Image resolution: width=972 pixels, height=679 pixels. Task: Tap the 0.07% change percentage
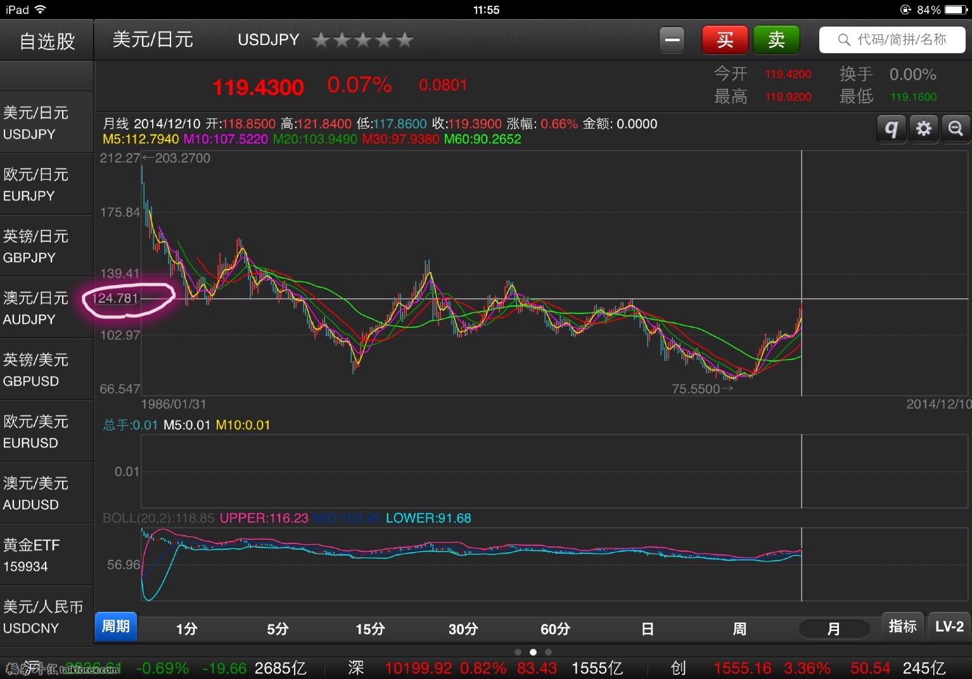[359, 85]
